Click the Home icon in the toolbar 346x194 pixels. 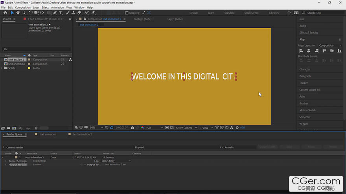point(5,13)
